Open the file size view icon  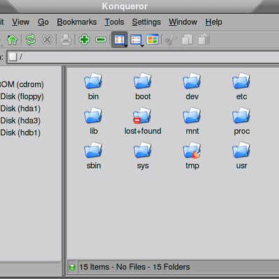pyautogui.click(x=153, y=40)
